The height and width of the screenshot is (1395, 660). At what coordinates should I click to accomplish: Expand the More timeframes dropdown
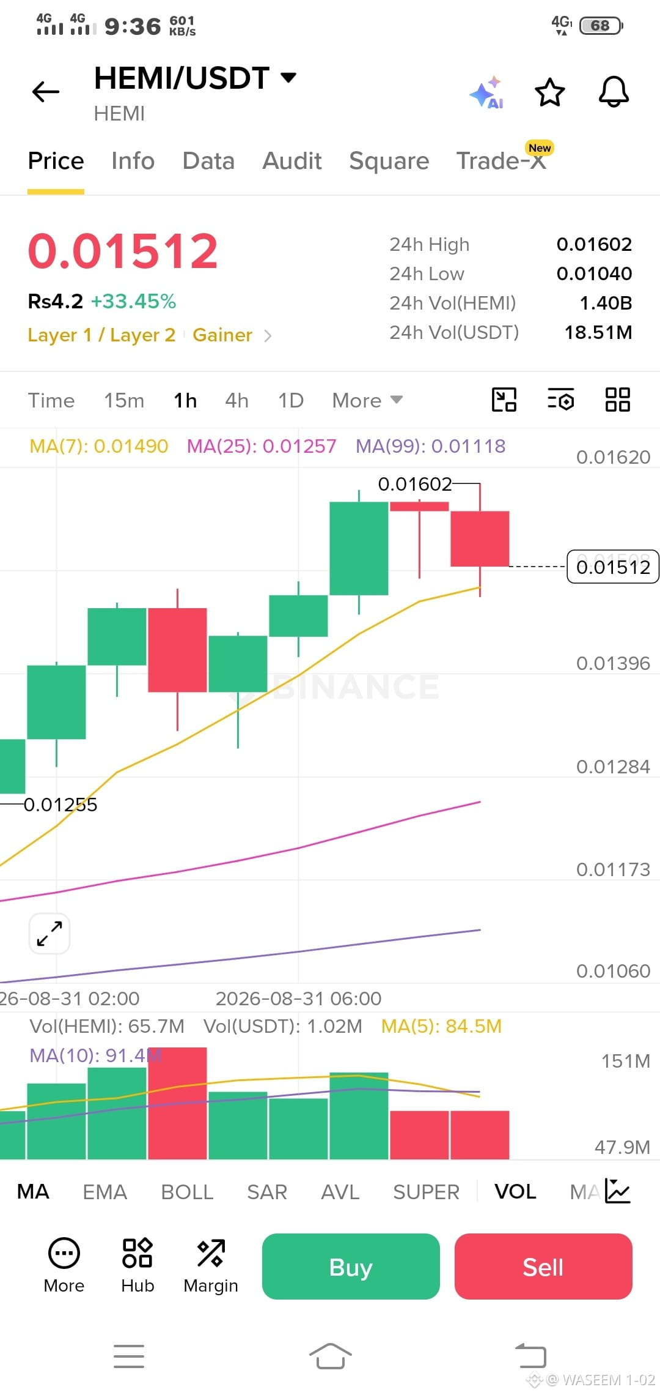367,400
